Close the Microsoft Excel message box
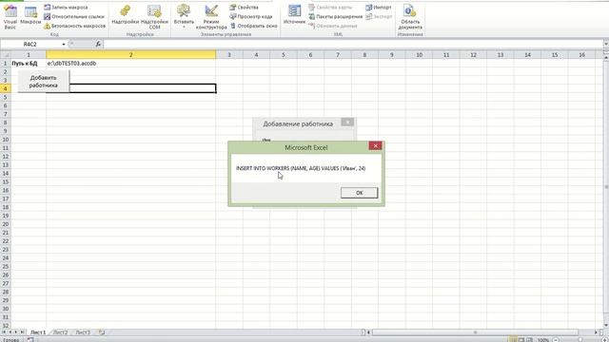Screen dimensions: 609x342 375,145
